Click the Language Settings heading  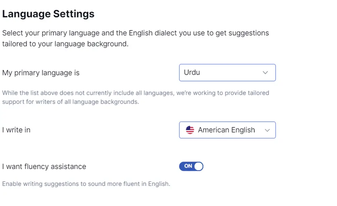click(x=48, y=14)
